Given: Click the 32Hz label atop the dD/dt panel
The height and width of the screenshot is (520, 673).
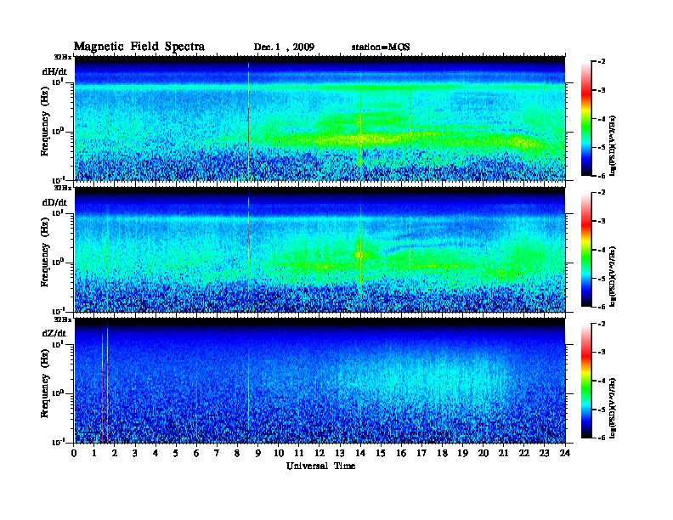Looking at the screenshot, I should click(x=62, y=188).
